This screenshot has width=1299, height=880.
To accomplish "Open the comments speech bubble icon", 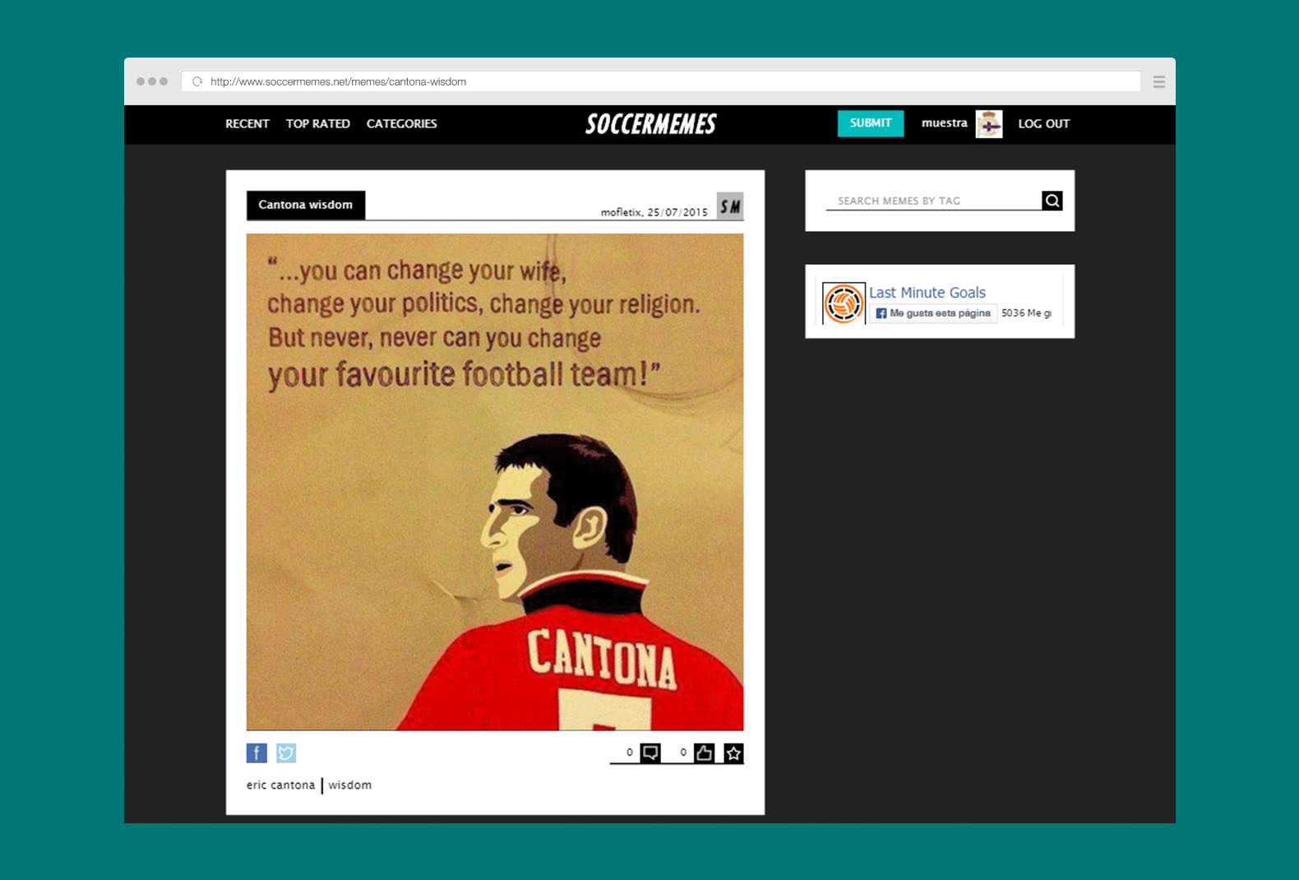I will (x=650, y=753).
